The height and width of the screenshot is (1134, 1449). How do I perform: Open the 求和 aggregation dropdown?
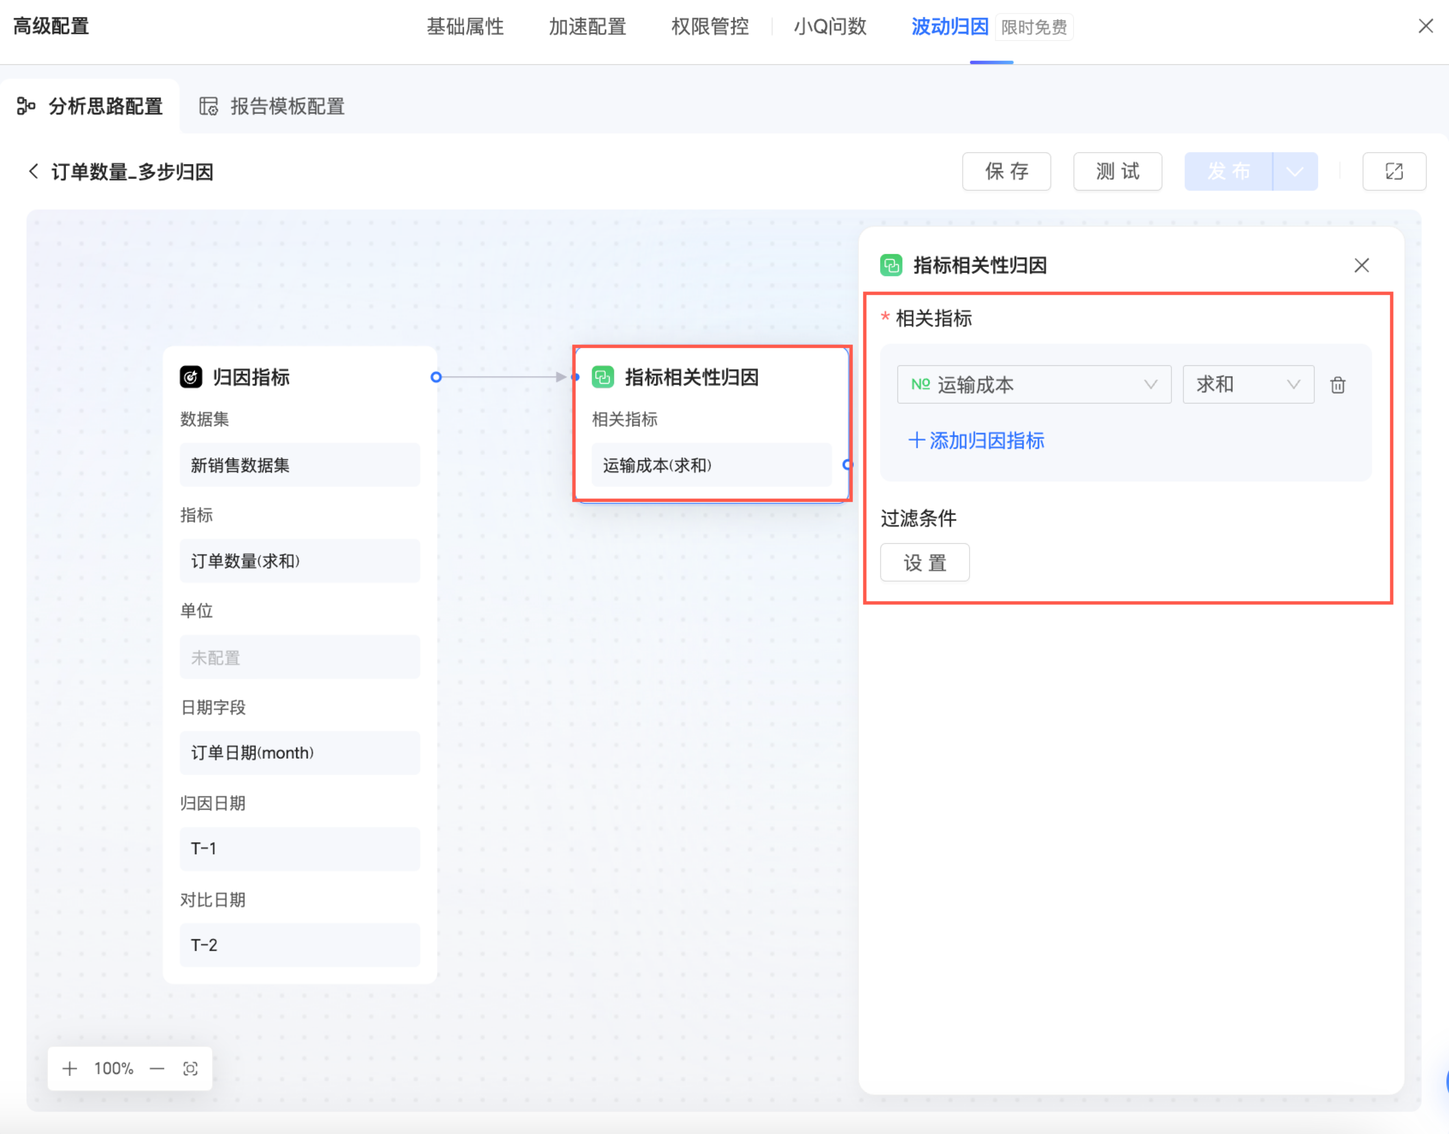click(x=1247, y=384)
